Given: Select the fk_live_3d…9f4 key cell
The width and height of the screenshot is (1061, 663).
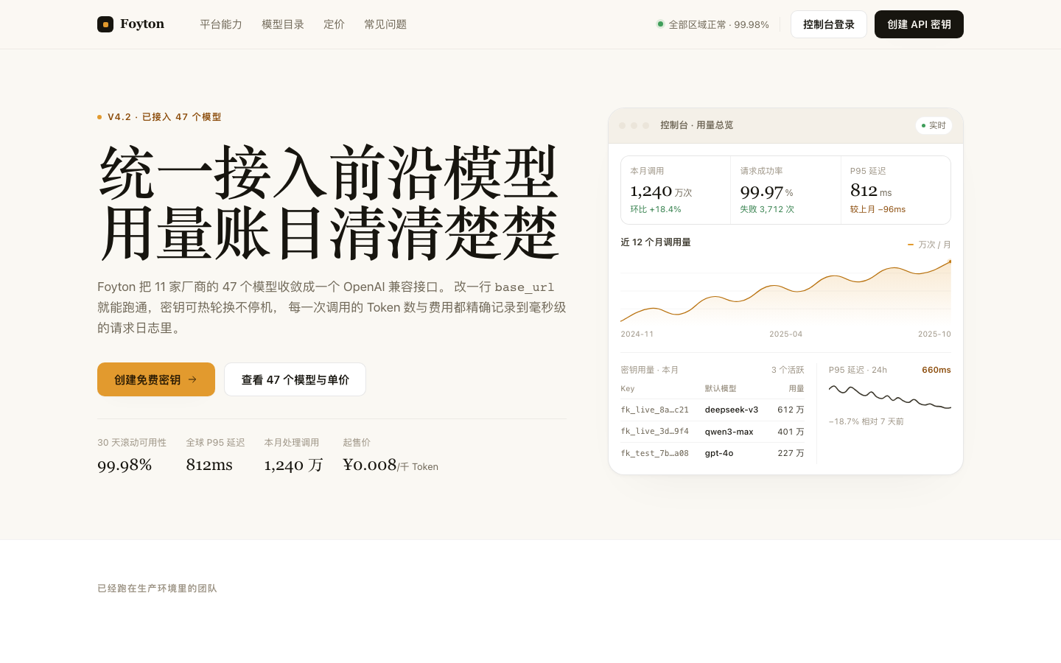Looking at the screenshot, I should coord(655,432).
